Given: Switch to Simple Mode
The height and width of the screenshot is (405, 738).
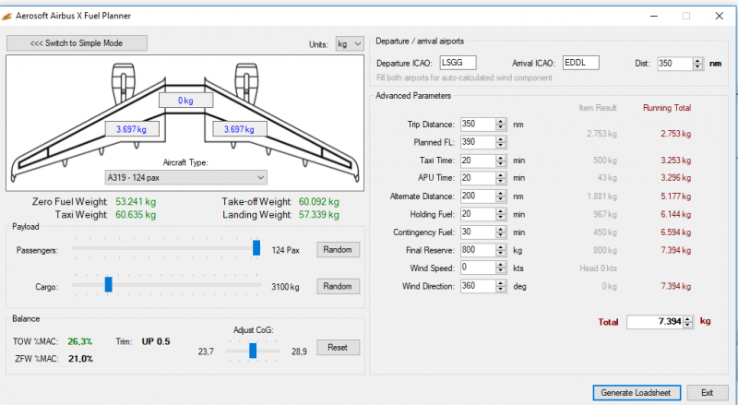Looking at the screenshot, I should click(x=77, y=42).
